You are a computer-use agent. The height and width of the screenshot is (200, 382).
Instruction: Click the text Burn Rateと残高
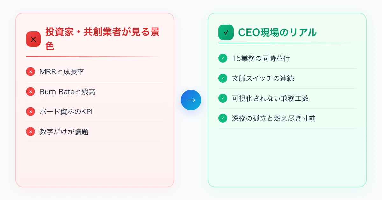[67, 92]
